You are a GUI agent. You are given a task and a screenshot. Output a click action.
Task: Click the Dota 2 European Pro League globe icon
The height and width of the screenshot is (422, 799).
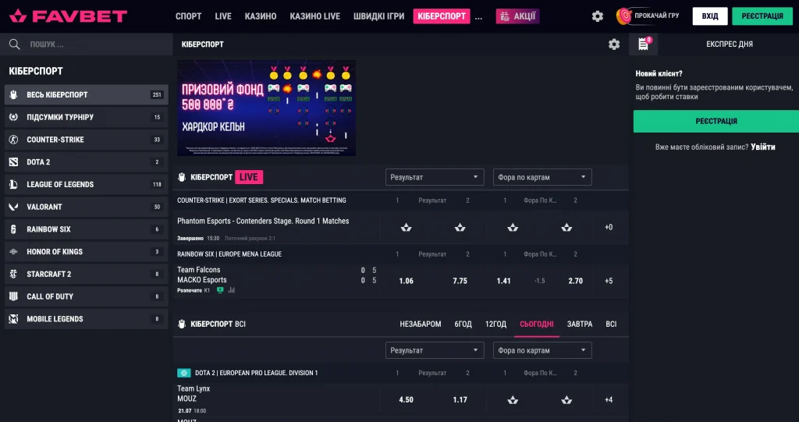click(x=184, y=373)
